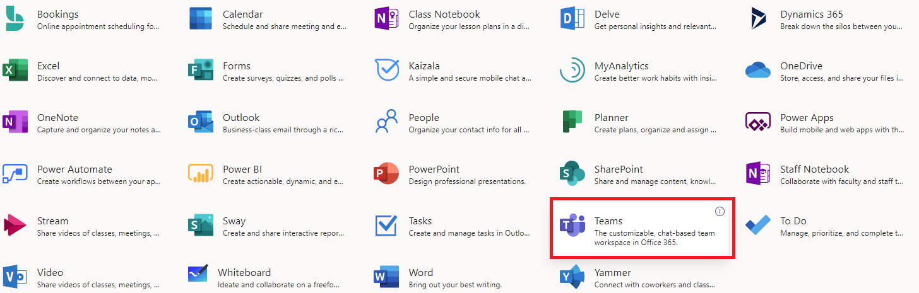This screenshot has height=293, width=919.
Task: Select the OneNote title link
Action: [57, 117]
